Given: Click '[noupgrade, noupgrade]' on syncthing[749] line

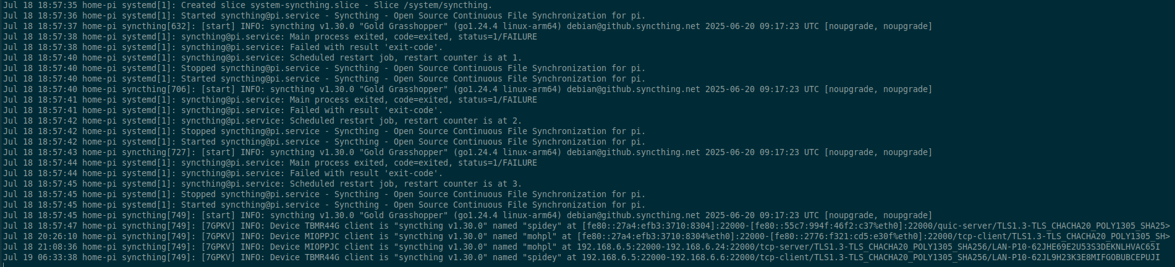Looking at the screenshot, I should click(x=878, y=215).
